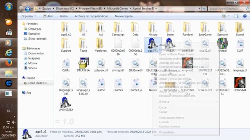
Task: Select language_x1.dll file
Action: click(66, 86)
